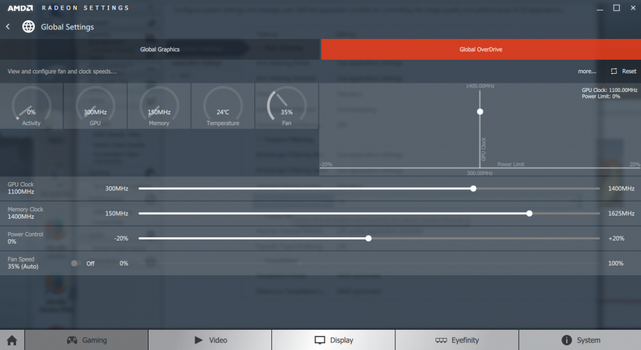Reset OverDrive settings with Reset button
The image size is (641, 350).
click(624, 71)
